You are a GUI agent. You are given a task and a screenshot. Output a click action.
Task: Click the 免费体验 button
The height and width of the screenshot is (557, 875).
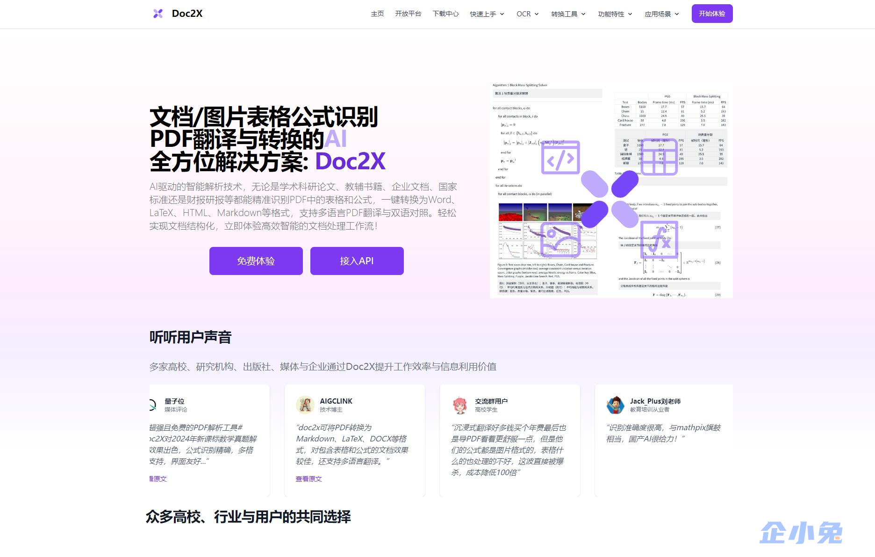coord(256,261)
